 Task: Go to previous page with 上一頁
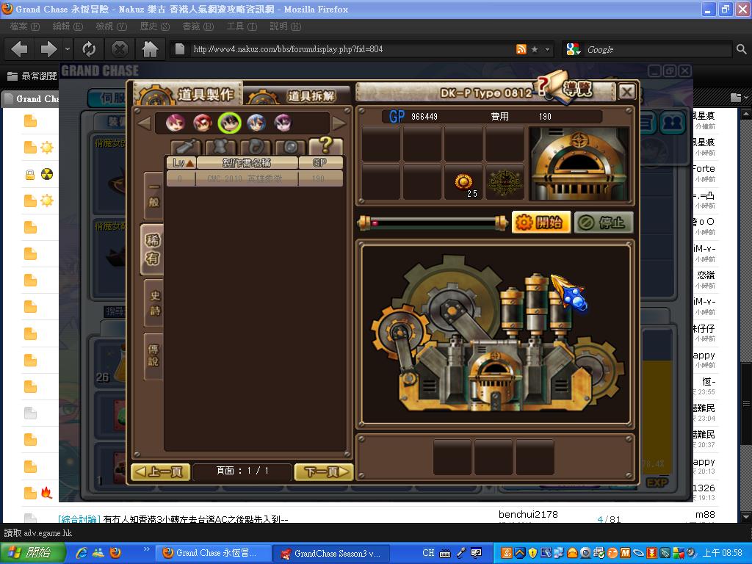tap(161, 472)
